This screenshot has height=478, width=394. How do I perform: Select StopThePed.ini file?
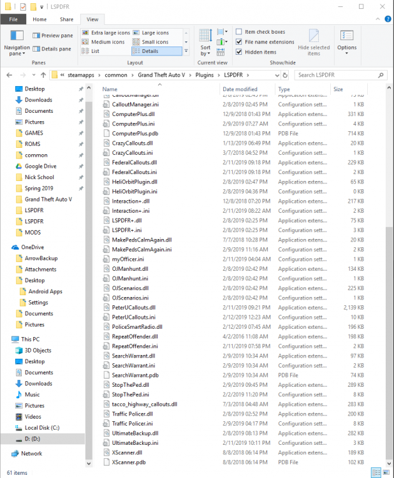130,395
